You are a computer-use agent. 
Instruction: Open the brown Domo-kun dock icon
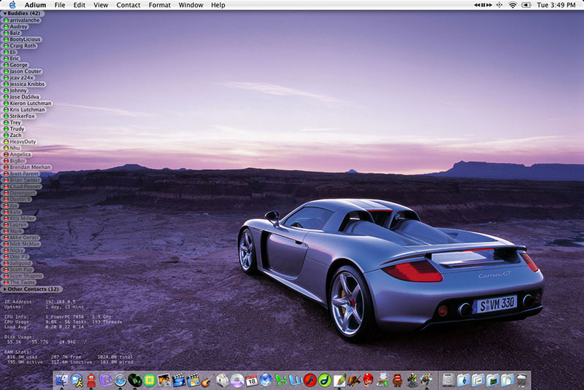click(398, 381)
